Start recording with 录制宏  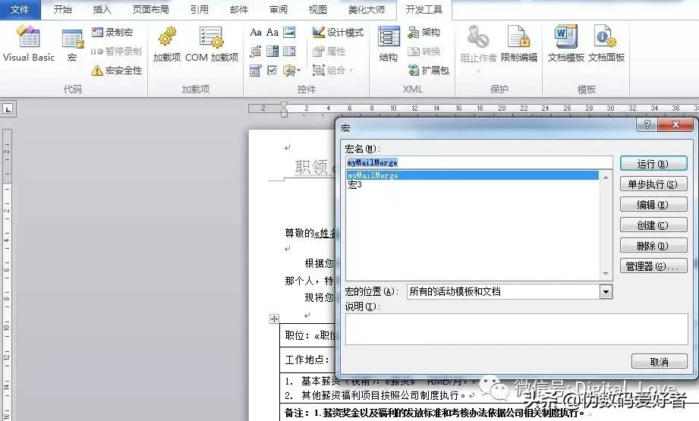point(112,32)
